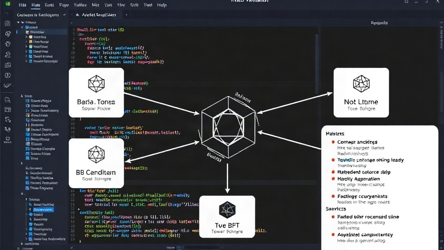Viewport: 444px width, 250px height.
Task: Open the floppy-disk save icon in activity bar
Action: pos(8,23)
